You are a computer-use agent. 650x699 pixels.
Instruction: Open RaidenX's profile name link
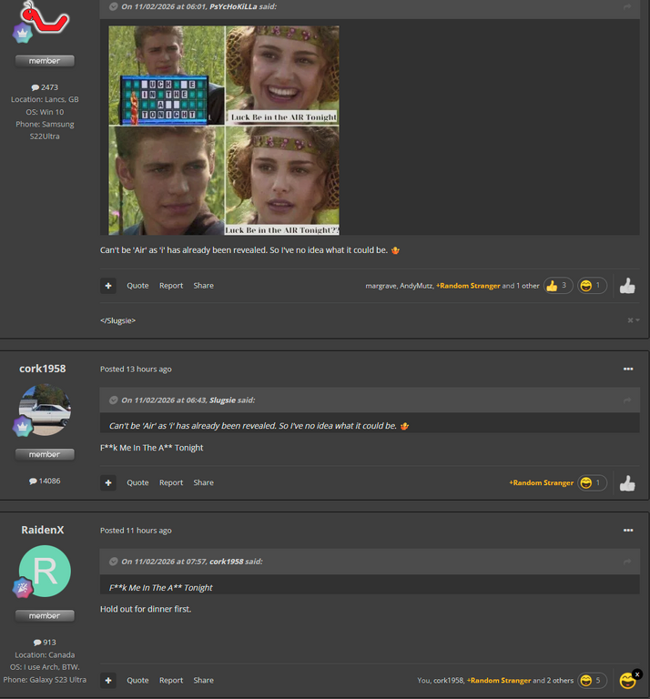[x=43, y=530]
